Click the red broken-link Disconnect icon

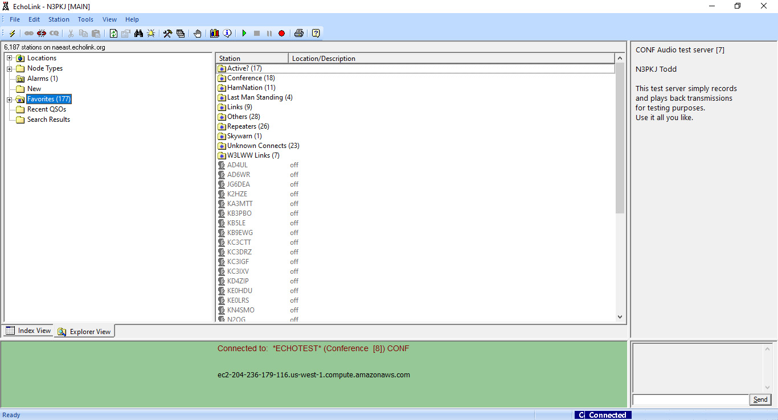click(x=42, y=34)
